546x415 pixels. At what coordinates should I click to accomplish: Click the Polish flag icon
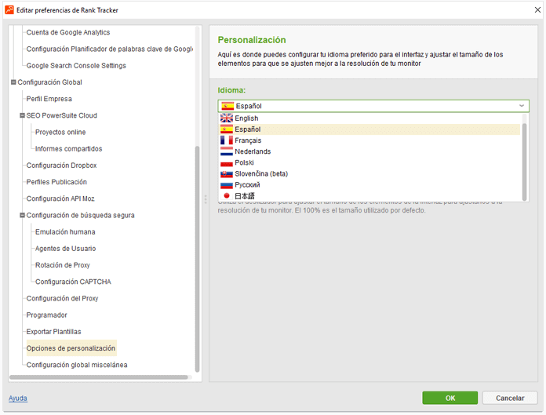227,162
